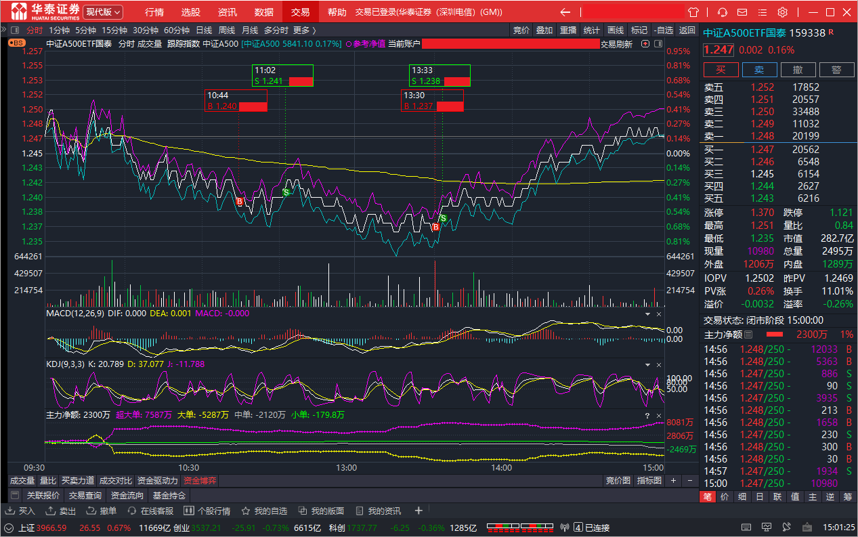Switch to the 行情 menu tab
This screenshot has height=537, width=858.
click(154, 12)
